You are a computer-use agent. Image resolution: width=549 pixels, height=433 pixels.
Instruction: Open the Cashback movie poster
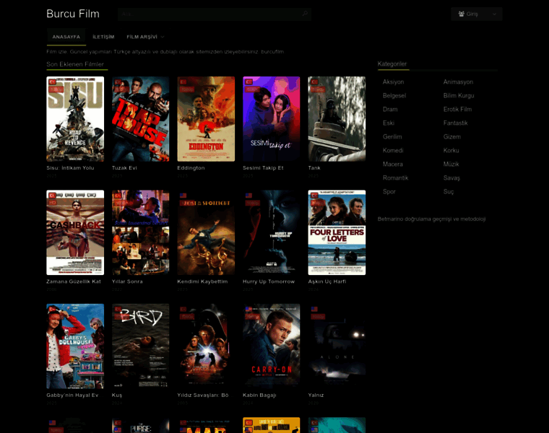(75, 232)
